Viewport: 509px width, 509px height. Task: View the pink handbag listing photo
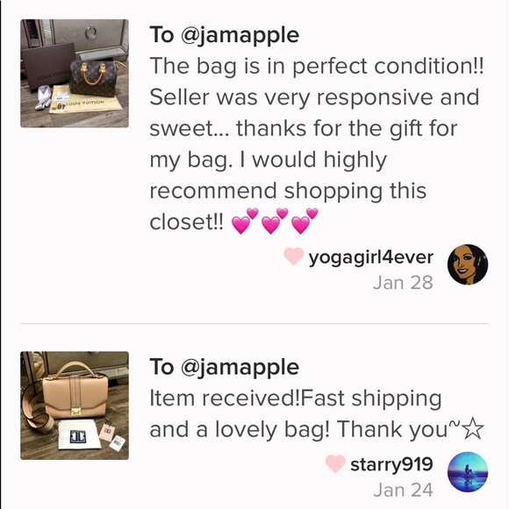point(75,405)
